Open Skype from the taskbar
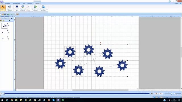 click(53, 100)
